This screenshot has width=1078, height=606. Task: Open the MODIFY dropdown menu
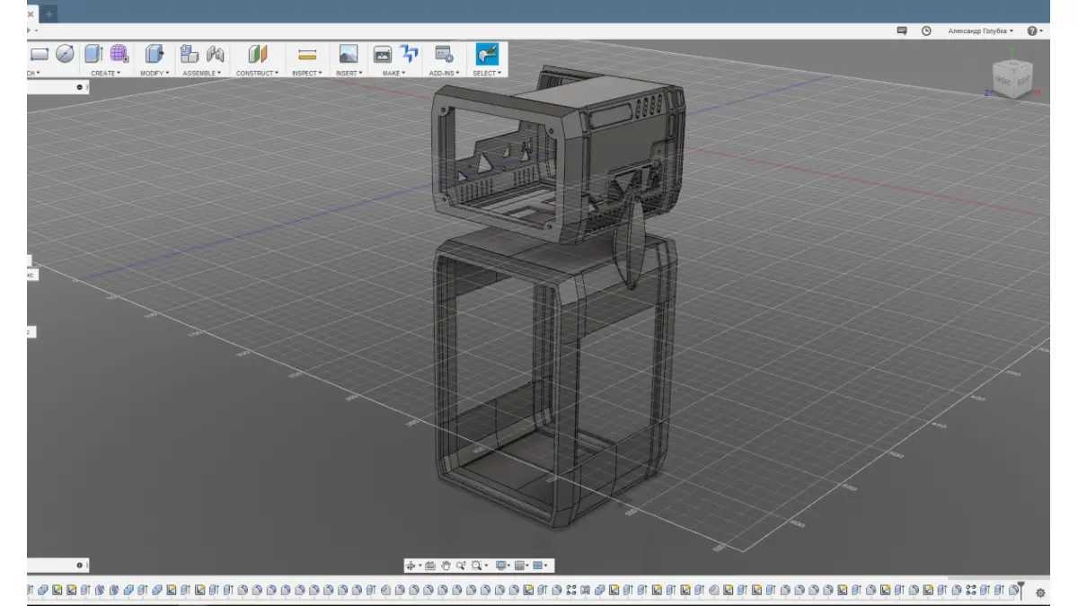click(154, 73)
